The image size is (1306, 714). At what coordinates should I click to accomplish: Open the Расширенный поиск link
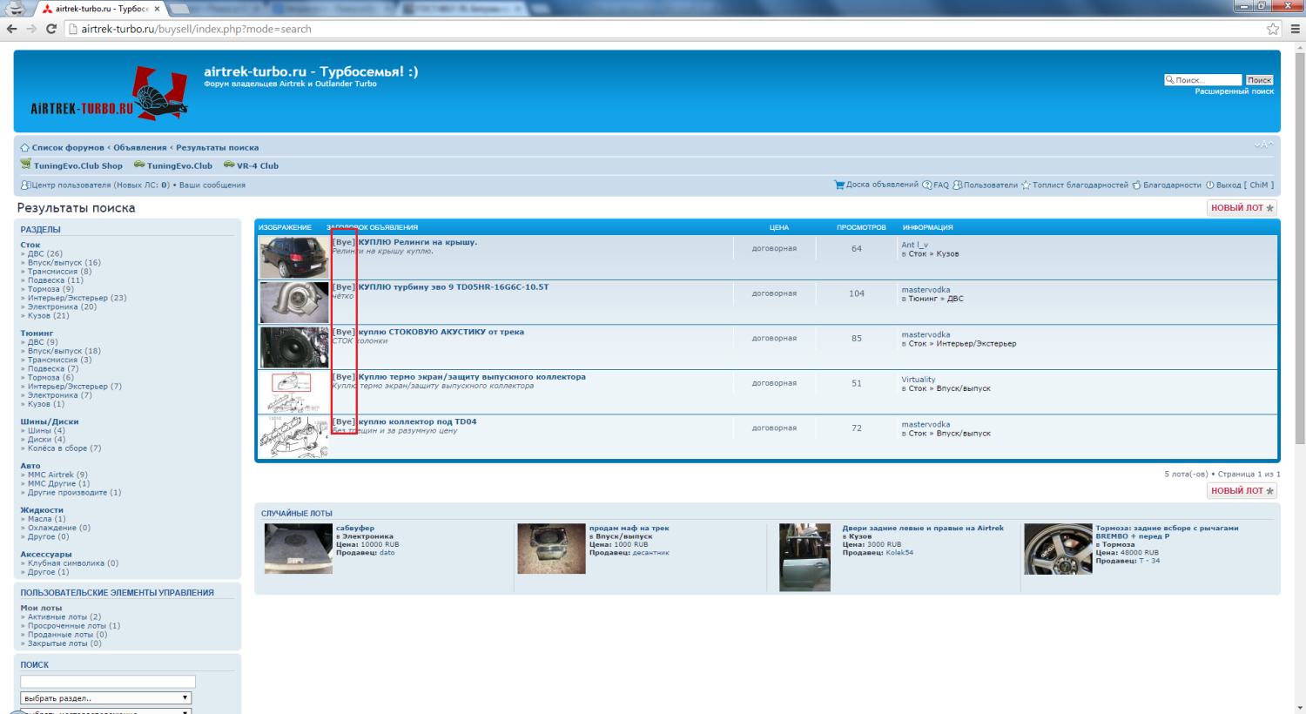coord(1234,91)
